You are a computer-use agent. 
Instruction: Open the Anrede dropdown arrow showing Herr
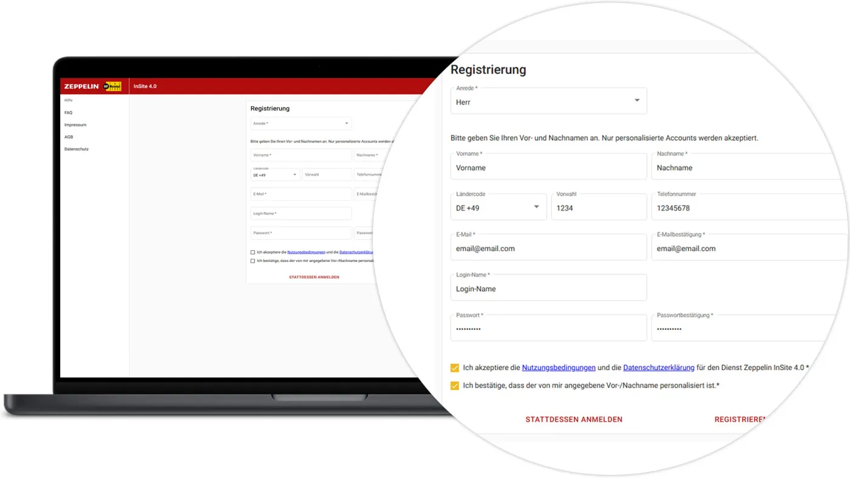coord(637,101)
